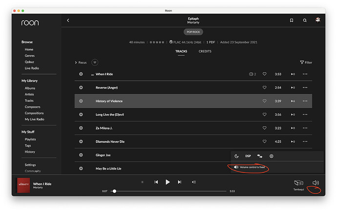Open the 1 PDF attachment
337x211 pixels.
pos(211,42)
